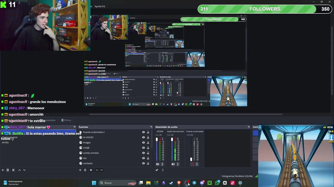The width and height of the screenshot is (334, 187).
Task: Open WhatsApp from the taskbar
Action: click(217, 183)
